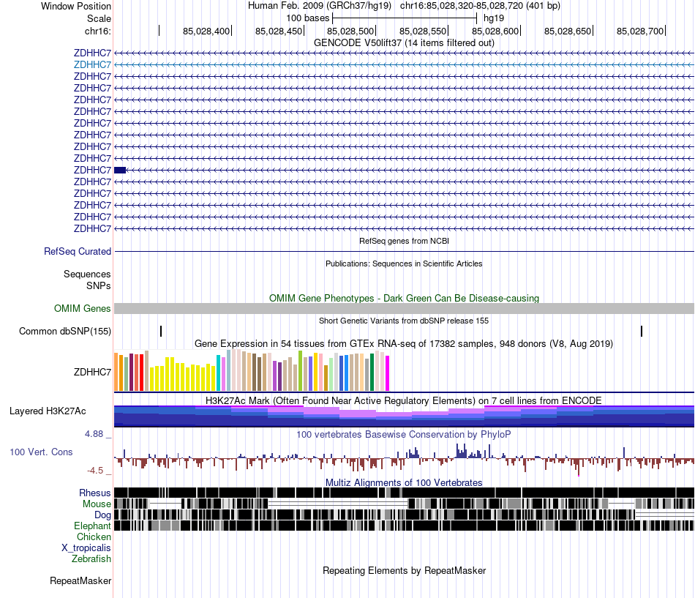Click the first orange bar in GTEx chart
This screenshot has width=695, height=598.
click(x=116, y=372)
